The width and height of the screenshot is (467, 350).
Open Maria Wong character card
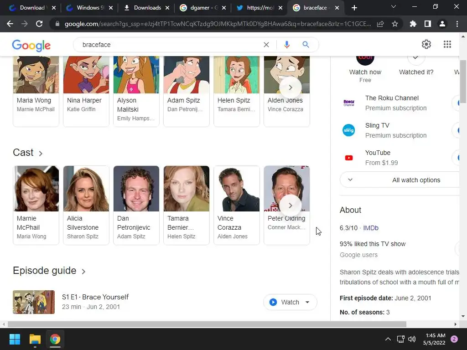pos(36,91)
